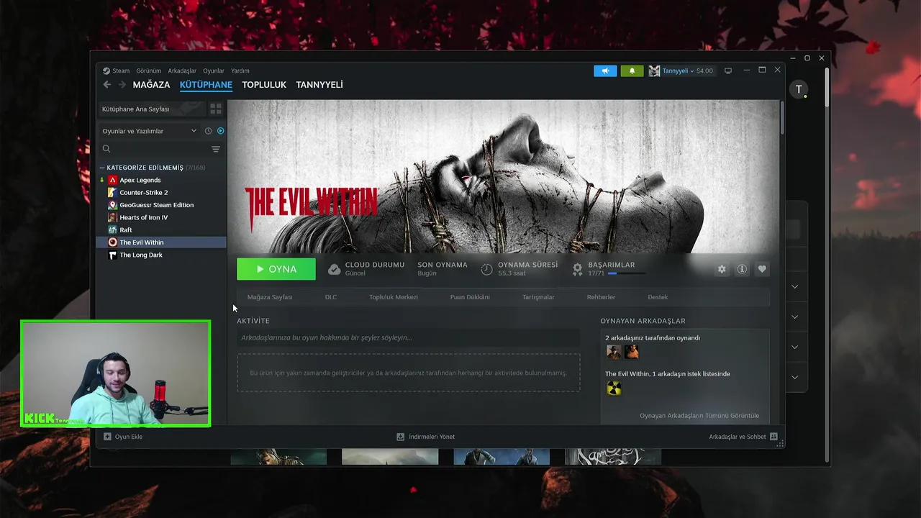
Task: Click the Raft game icon
Action: point(113,230)
